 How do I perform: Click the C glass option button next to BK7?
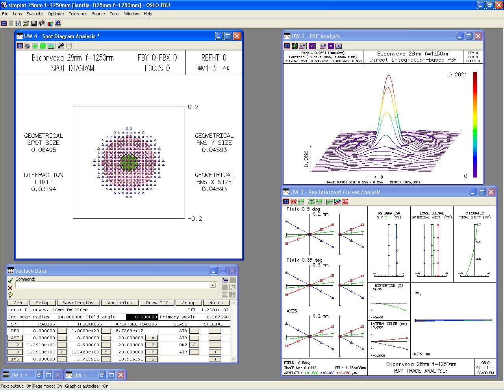194,345
